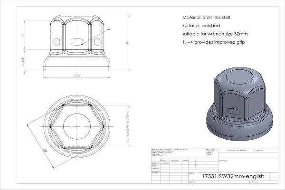Image resolution: width=285 pixels, height=190 pixels.
Task: Click the title block drawing name 17551-SW32mm-english
Action: pyautogui.click(x=233, y=176)
